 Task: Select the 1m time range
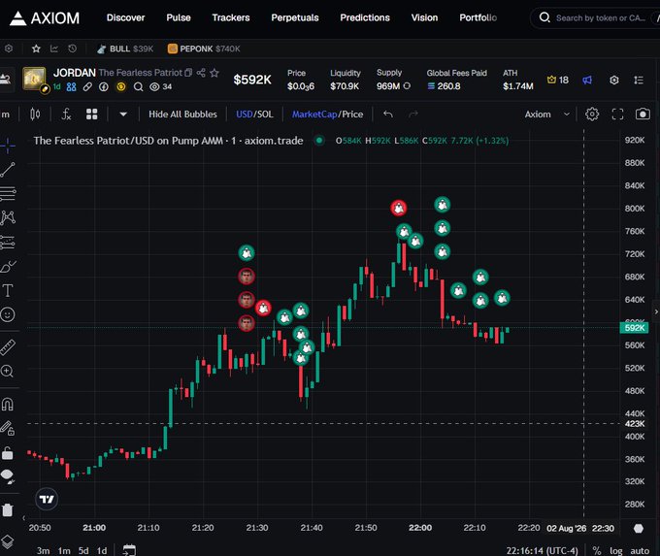coord(64,550)
